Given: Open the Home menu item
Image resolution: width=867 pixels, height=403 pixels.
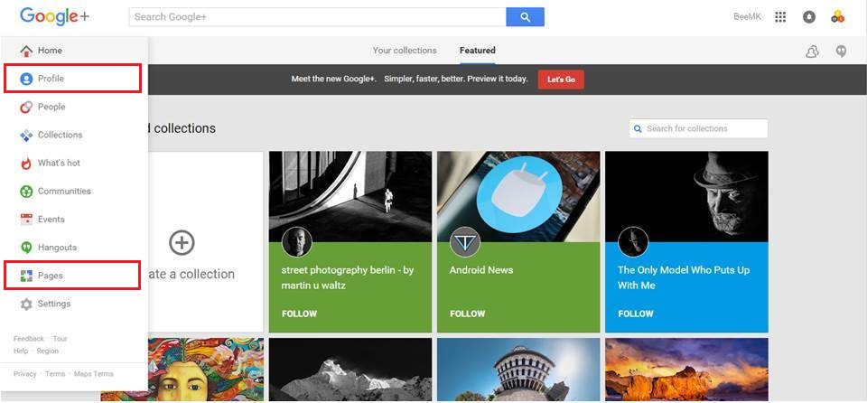Looking at the screenshot, I should (75, 51).
